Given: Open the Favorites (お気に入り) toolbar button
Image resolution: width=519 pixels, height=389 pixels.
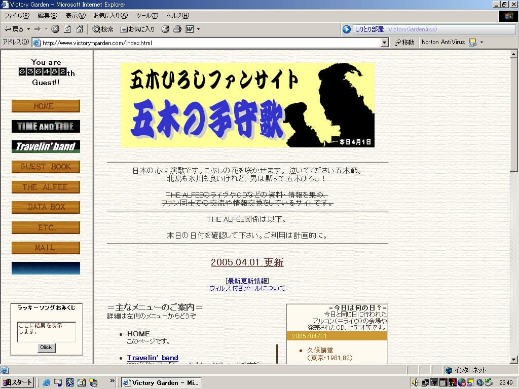Looking at the screenshot, I should point(137,29).
